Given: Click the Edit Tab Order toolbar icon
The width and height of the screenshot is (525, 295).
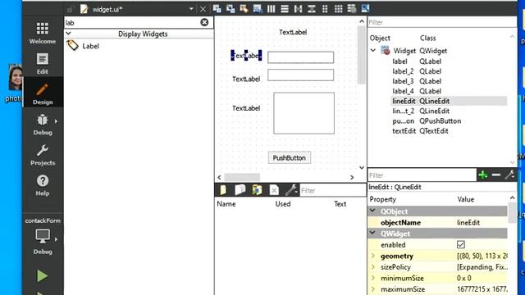Looking at the screenshot, I should pos(258,9).
